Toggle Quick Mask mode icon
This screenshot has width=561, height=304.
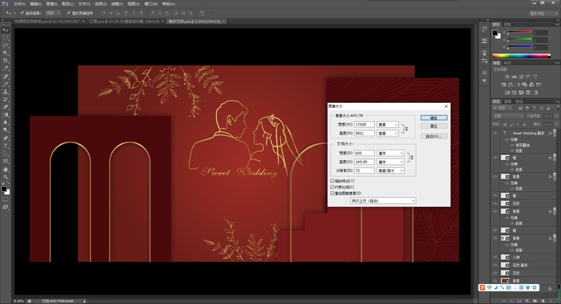coord(6,199)
